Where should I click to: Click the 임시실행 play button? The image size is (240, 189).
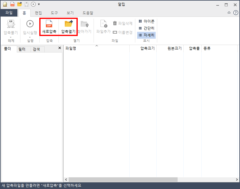tap(30, 27)
